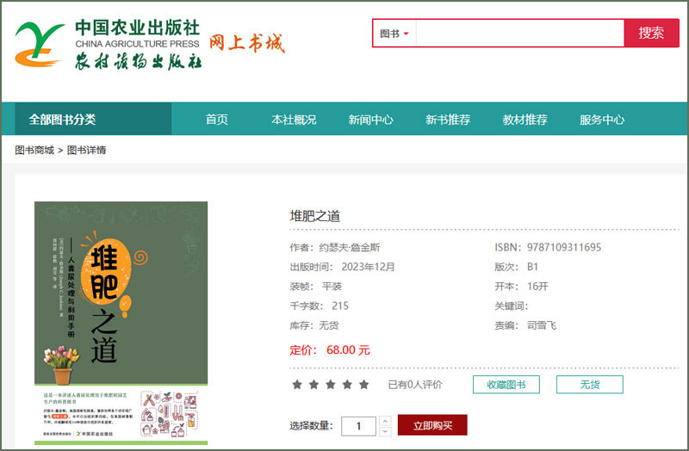Click the 收藏图书 favorite button
This screenshot has width=689, height=451.
click(x=506, y=385)
